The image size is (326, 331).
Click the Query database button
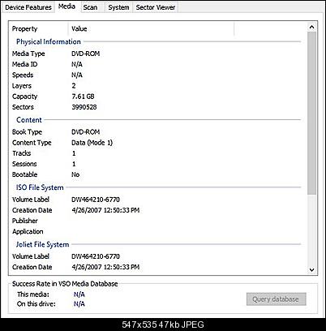[276, 299]
